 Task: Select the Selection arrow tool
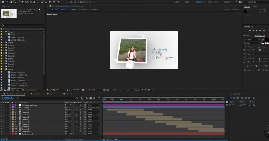(x=7, y=2)
